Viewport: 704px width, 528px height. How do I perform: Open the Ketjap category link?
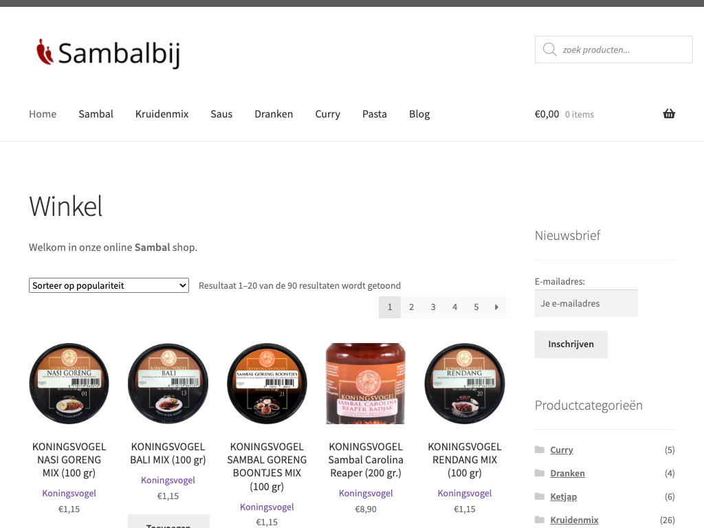tap(564, 496)
